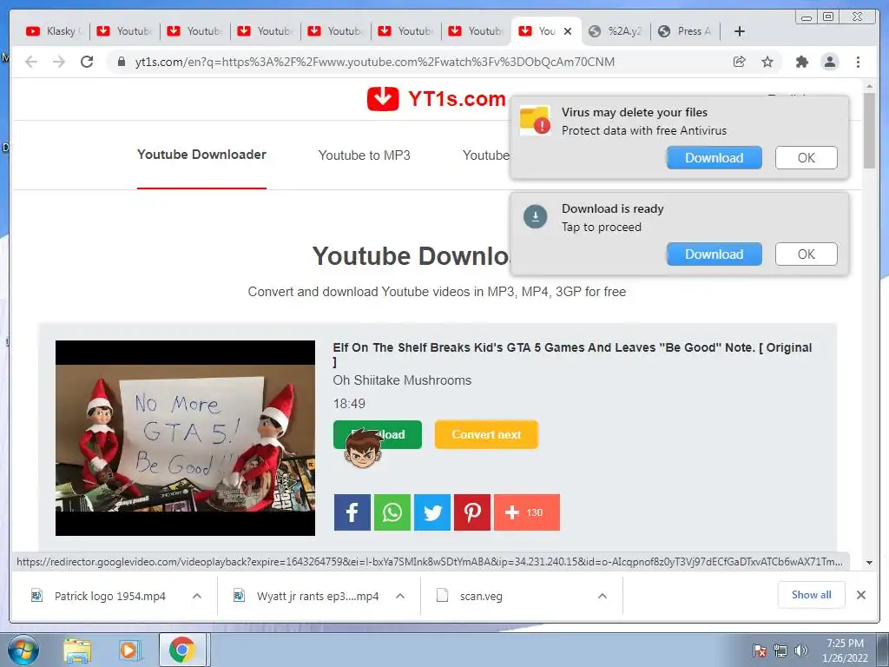Screen dimensions: 889x667
Task: Open the more-share plus button showing 130
Action: 527,512
